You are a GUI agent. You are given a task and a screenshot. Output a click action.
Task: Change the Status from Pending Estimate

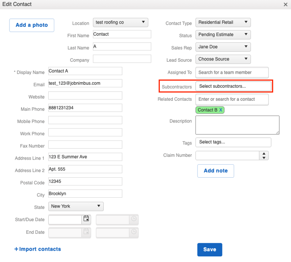(x=223, y=35)
